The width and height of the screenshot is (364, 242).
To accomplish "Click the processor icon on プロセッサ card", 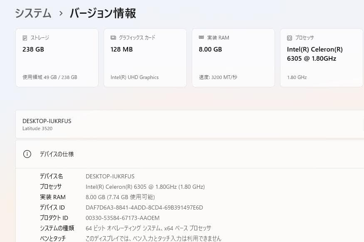I will pyautogui.click(x=289, y=37).
